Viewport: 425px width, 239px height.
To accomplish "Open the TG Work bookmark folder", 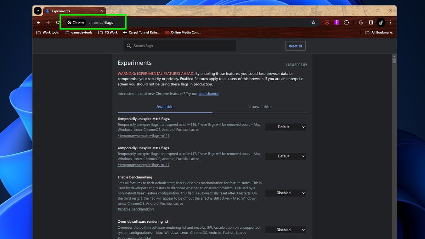I will (x=108, y=32).
